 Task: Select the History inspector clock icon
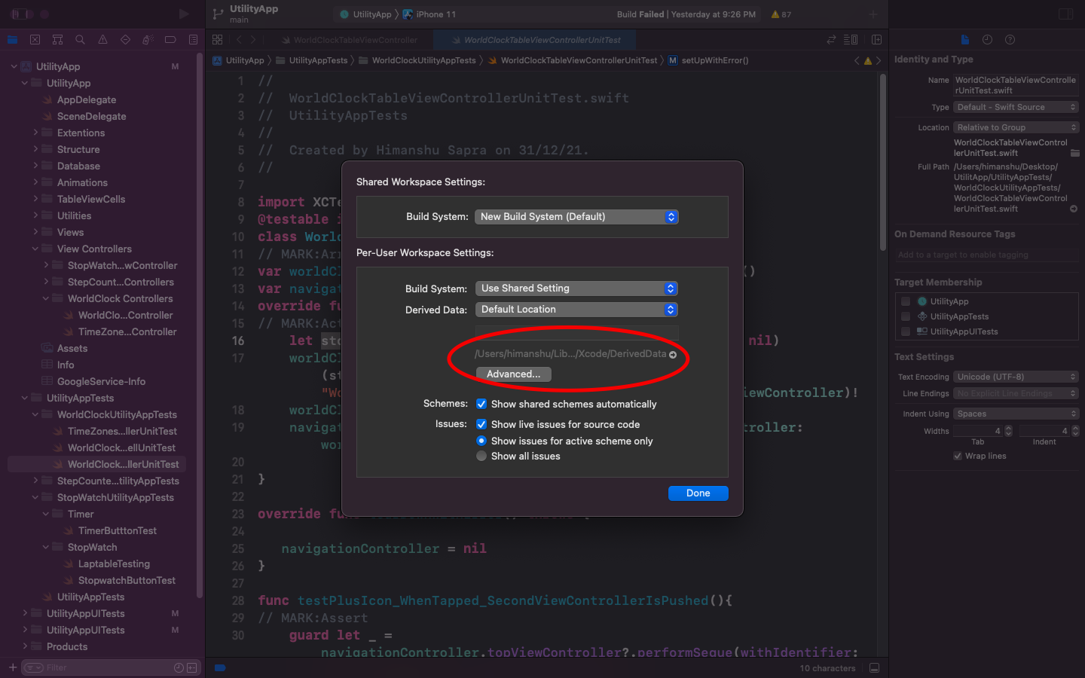click(987, 40)
